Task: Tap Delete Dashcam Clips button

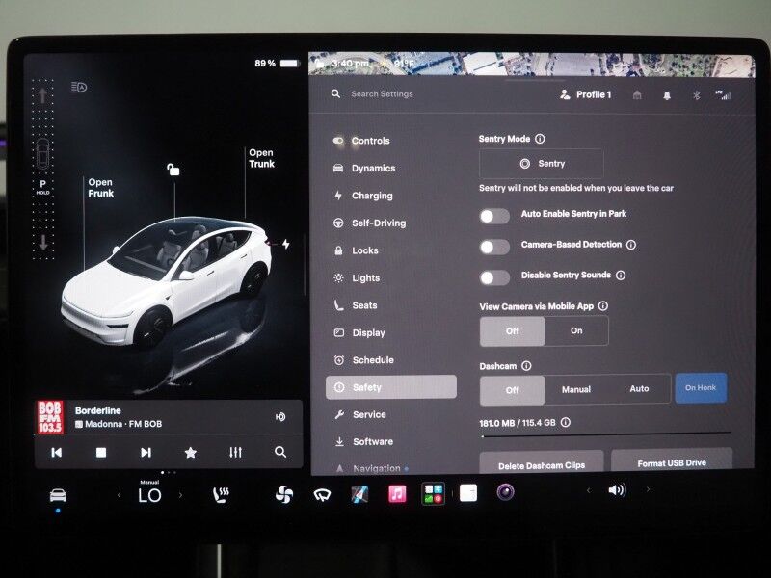Action: (x=542, y=462)
